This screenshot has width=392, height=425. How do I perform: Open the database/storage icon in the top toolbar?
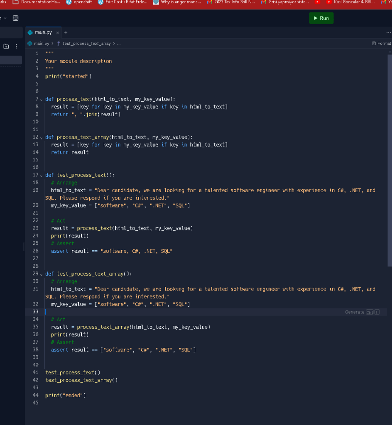(x=15, y=18)
